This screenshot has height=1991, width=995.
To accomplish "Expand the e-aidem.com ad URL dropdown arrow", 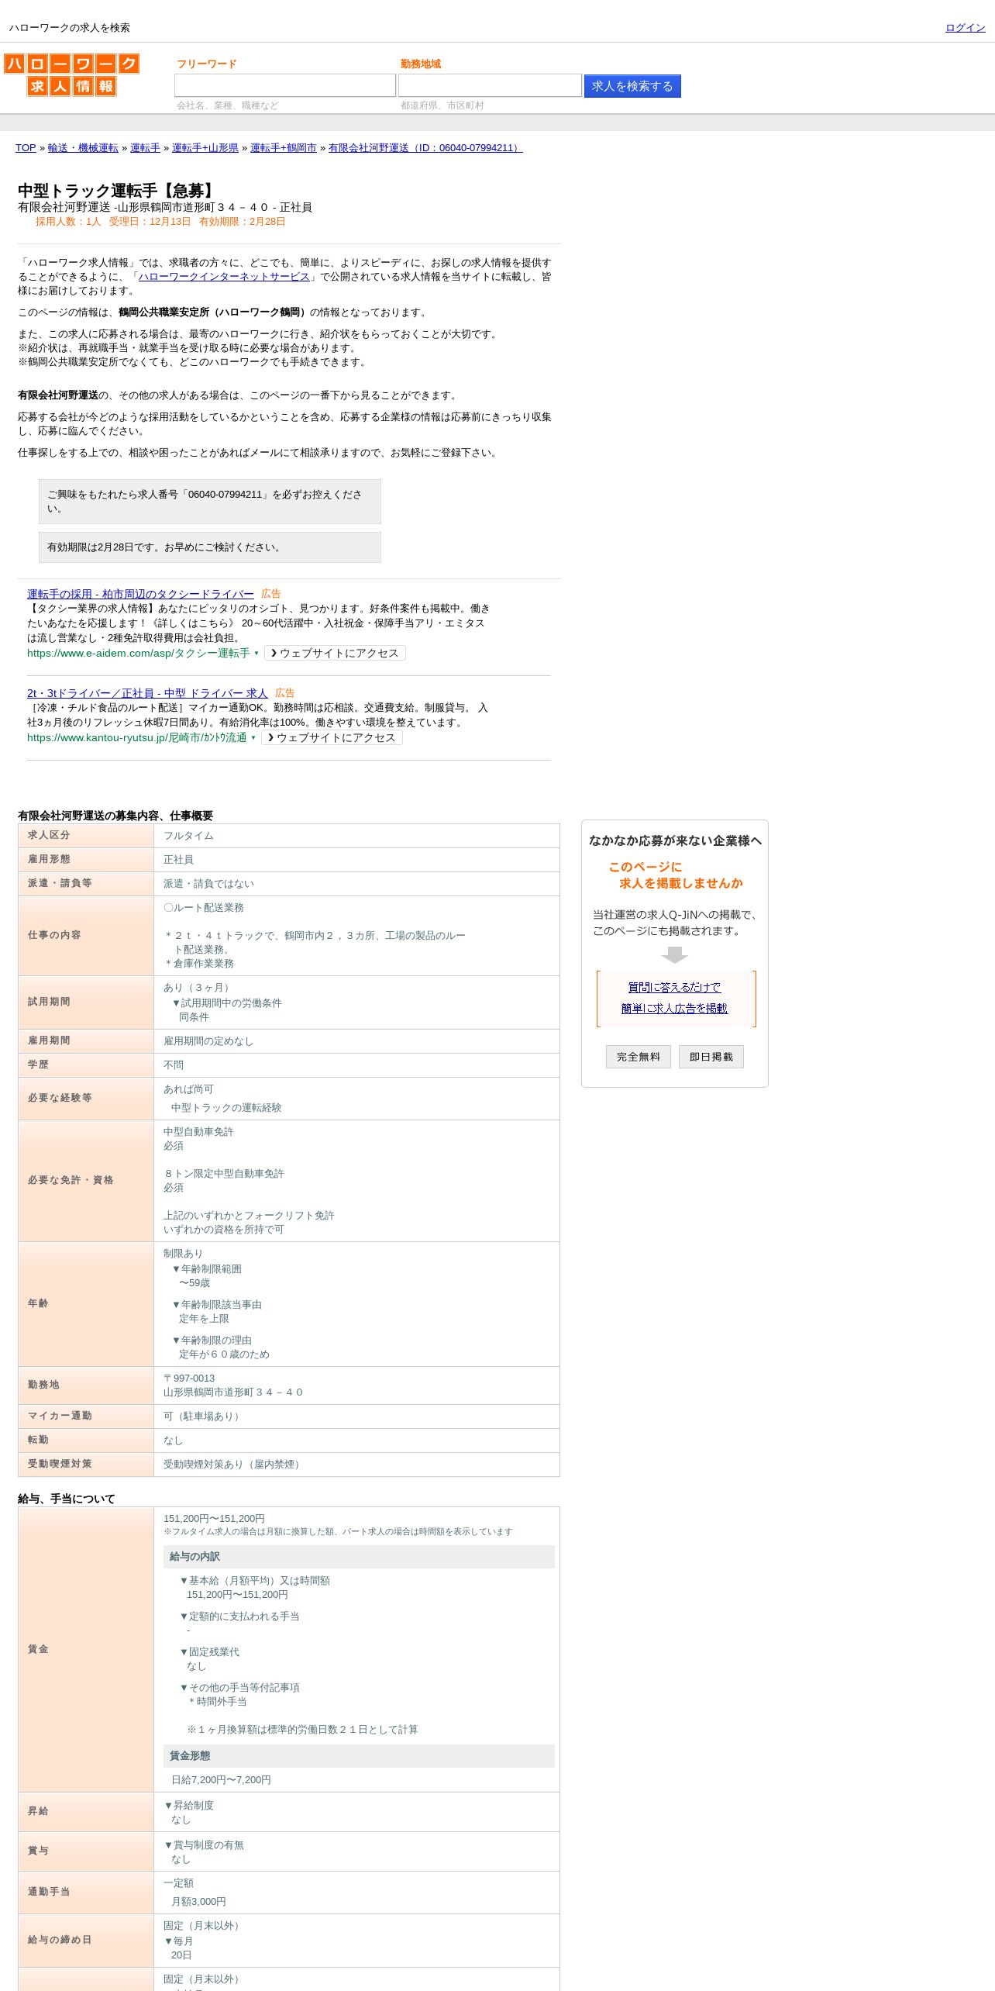I will (x=256, y=654).
